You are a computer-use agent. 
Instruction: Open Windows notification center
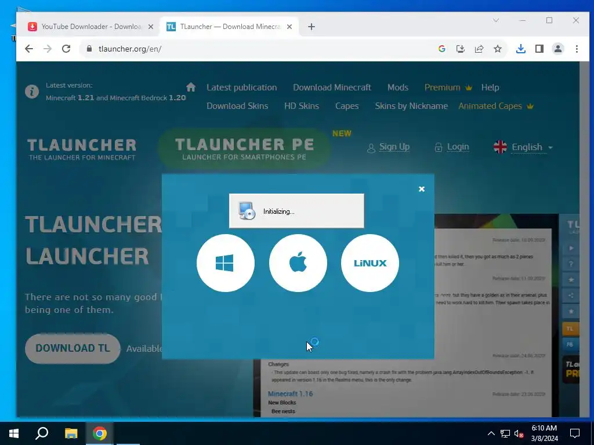pyautogui.click(x=575, y=433)
